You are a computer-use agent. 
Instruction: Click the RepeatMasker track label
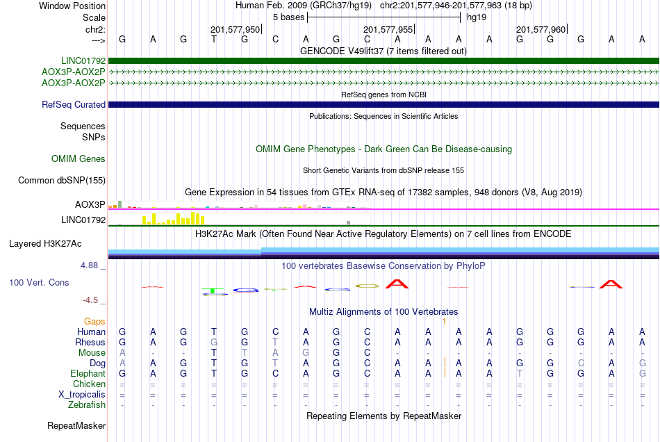(x=76, y=425)
